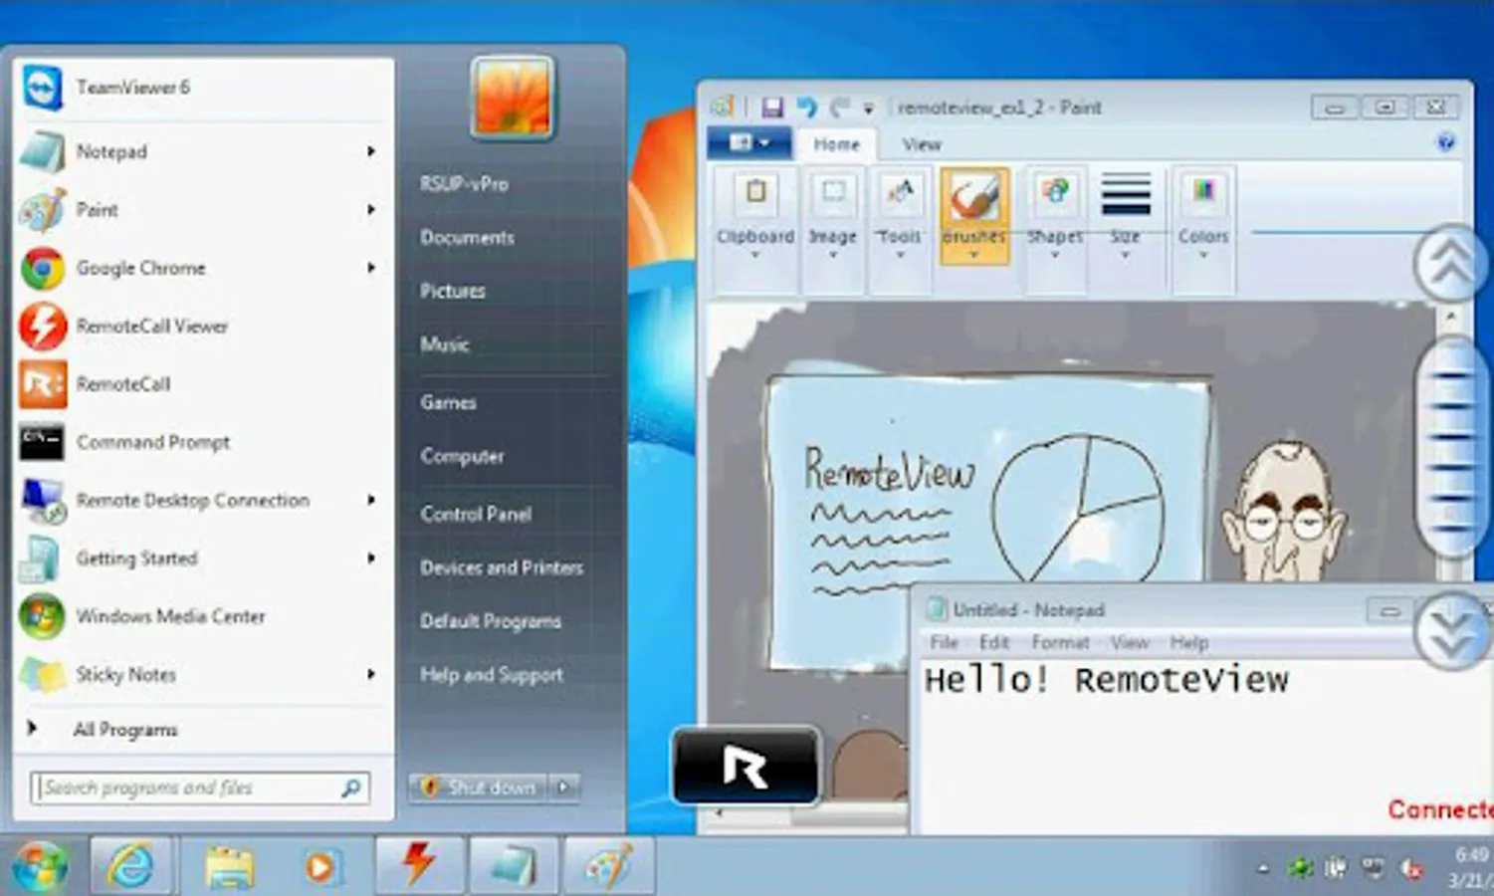This screenshot has height=896, width=1494.
Task: Open the Help menu in Notepad
Action: [1189, 642]
